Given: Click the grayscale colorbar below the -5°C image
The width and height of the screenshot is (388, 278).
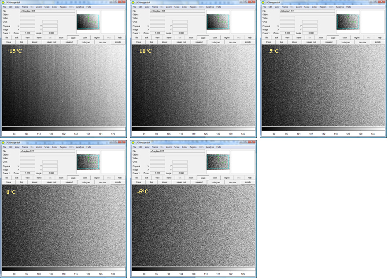Looking at the screenshot, I should point(193,269).
